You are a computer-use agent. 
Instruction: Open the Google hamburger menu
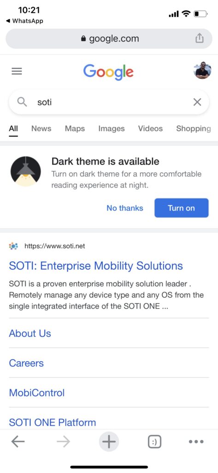coord(17,71)
